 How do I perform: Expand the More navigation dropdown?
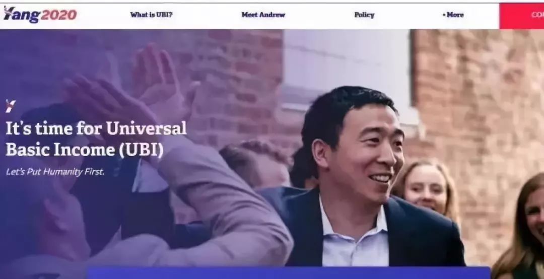(453, 15)
